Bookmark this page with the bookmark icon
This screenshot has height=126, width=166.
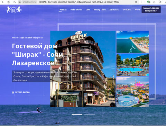(136, 2)
